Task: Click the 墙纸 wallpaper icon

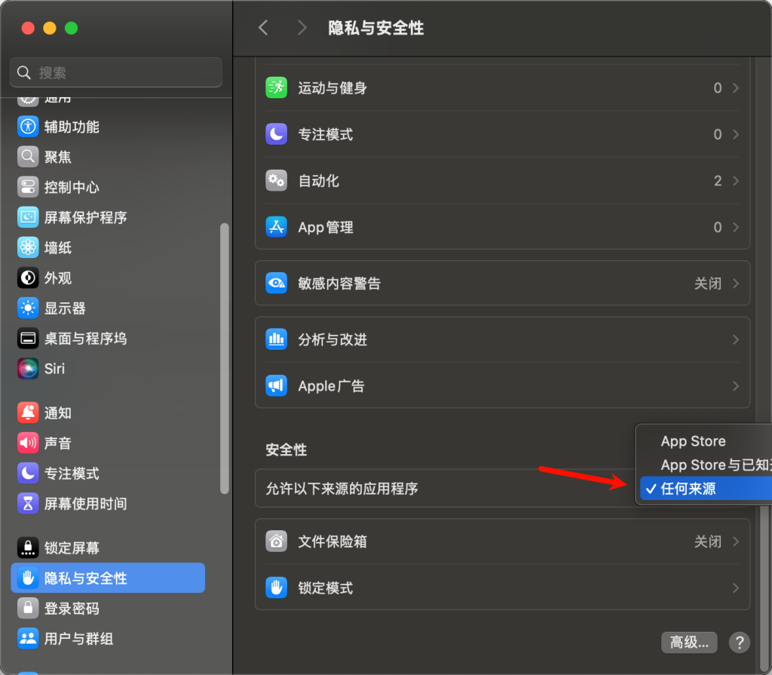Action: [x=28, y=247]
